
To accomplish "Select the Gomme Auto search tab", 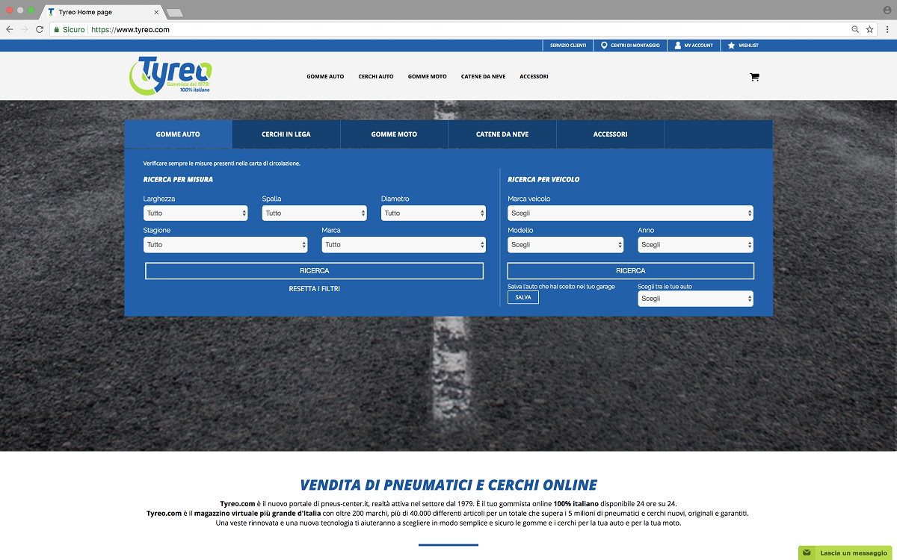I will [178, 134].
